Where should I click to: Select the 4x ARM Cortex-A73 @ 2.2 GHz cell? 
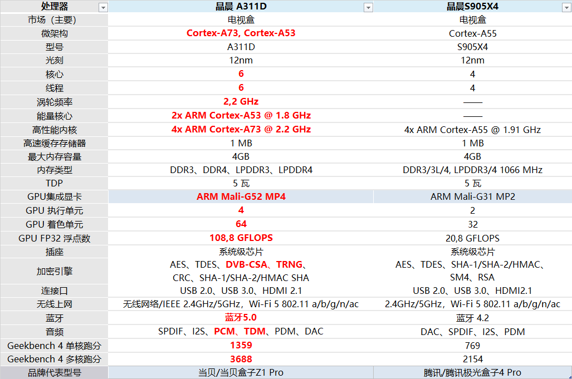coord(241,129)
